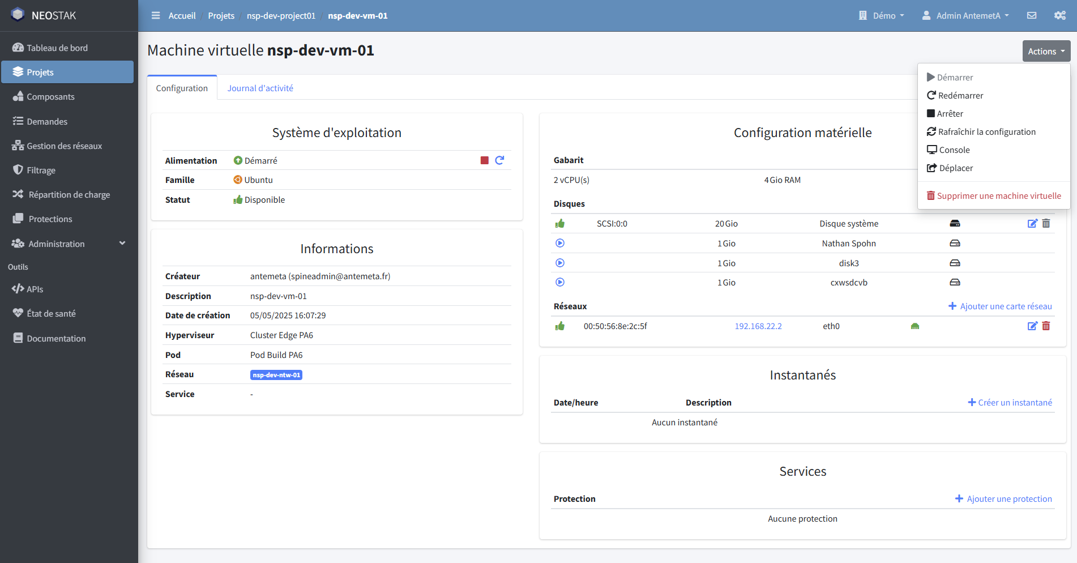Remove the eth0 network card via trash icon
This screenshot has height=563, width=1077.
(x=1046, y=326)
